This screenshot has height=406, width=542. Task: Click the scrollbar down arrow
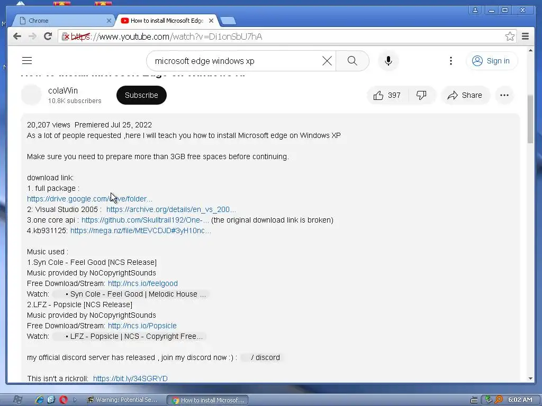point(530,379)
